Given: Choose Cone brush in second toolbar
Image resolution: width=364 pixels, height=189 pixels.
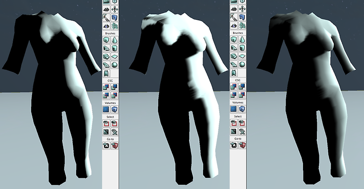Looking at the screenshot, I should [x=242, y=40].
